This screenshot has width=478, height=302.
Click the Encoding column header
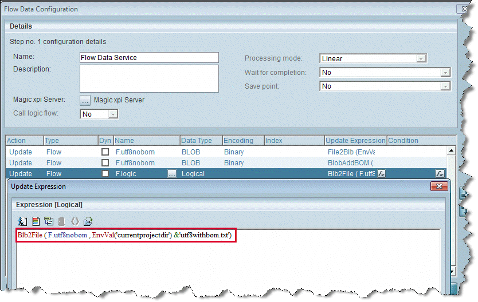[x=243, y=141]
